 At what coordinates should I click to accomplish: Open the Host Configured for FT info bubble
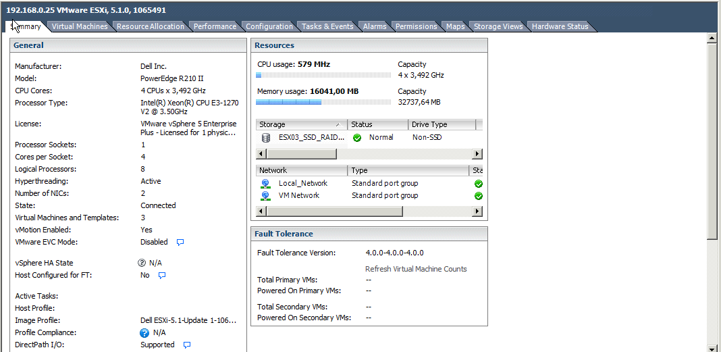point(162,275)
